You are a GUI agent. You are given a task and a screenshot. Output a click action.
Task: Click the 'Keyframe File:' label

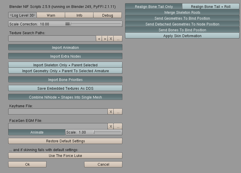click(x=21, y=106)
